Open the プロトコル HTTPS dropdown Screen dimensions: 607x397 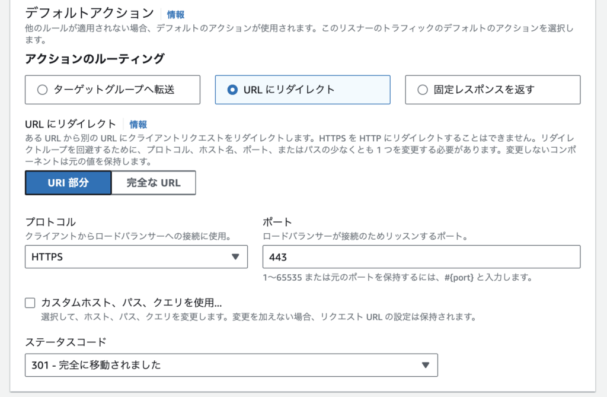(x=136, y=256)
